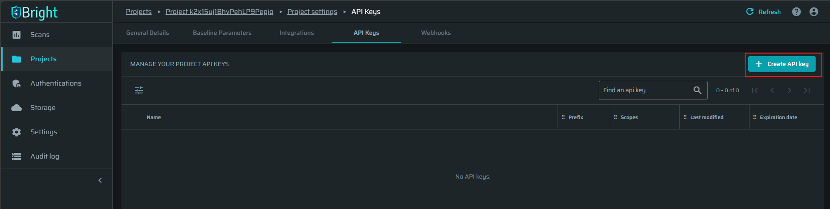830x209 pixels.
Task: Click the help question mark icon
Action: pyautogui.click(x=796, y=12)
